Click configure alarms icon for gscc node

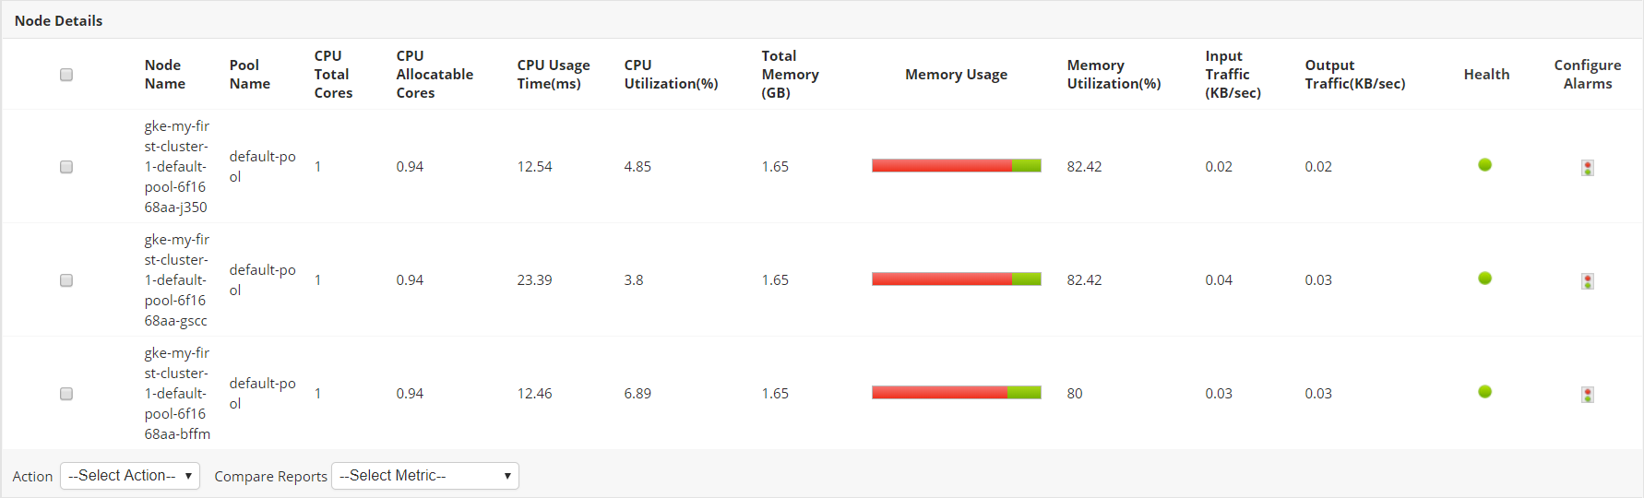click(x=1587, y=281)
